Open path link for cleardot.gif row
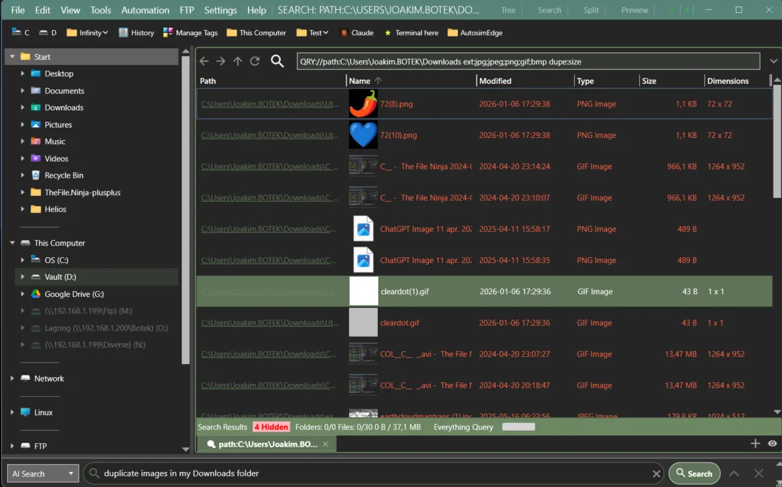 (x=270, y=323)
